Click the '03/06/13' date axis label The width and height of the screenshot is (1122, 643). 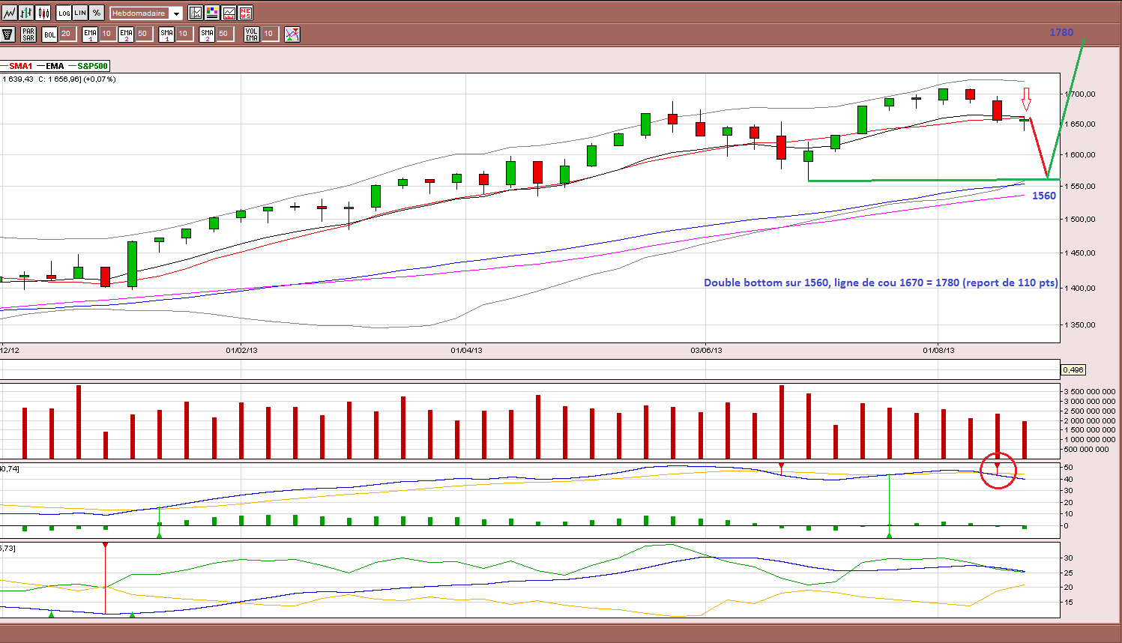click(x=706, y=350)
